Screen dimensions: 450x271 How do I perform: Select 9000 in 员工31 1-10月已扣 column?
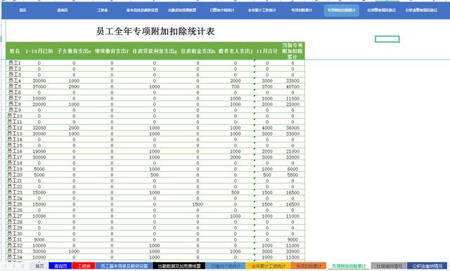pos(39,239)
